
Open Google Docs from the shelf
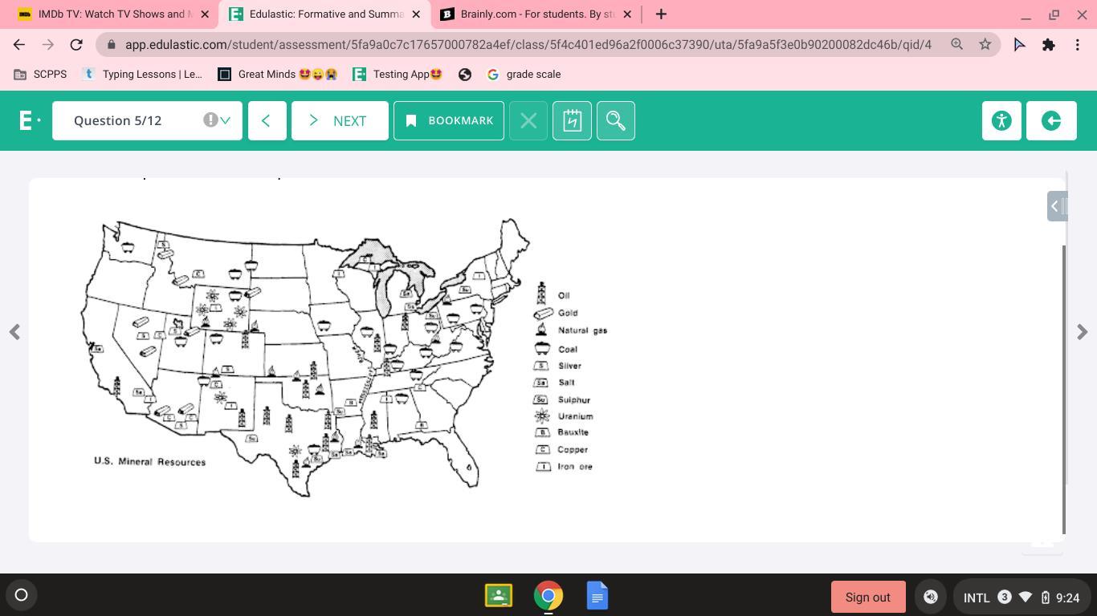coord(597,596)
